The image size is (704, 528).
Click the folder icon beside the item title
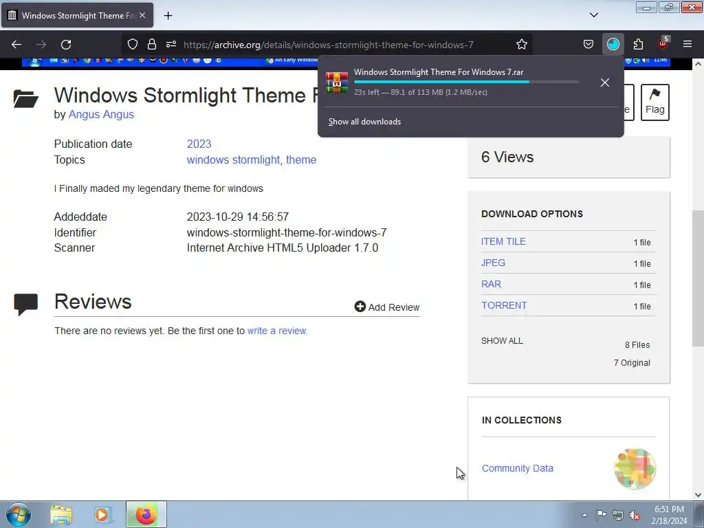[x=26, y=99]
